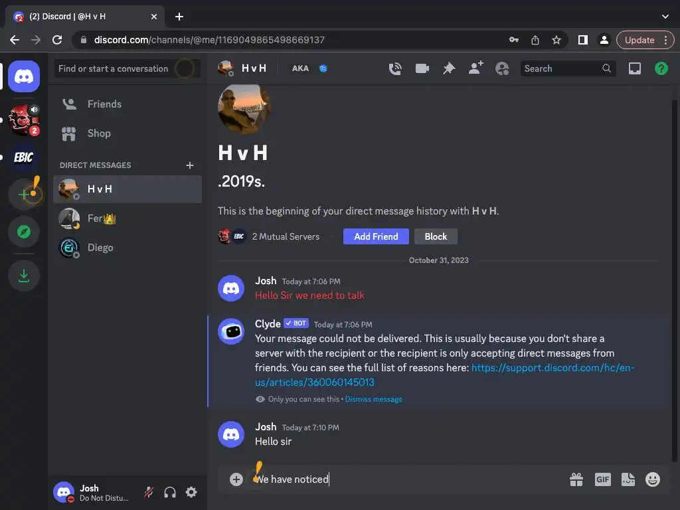
Task: Click AKA label in header
Action: 300,68
